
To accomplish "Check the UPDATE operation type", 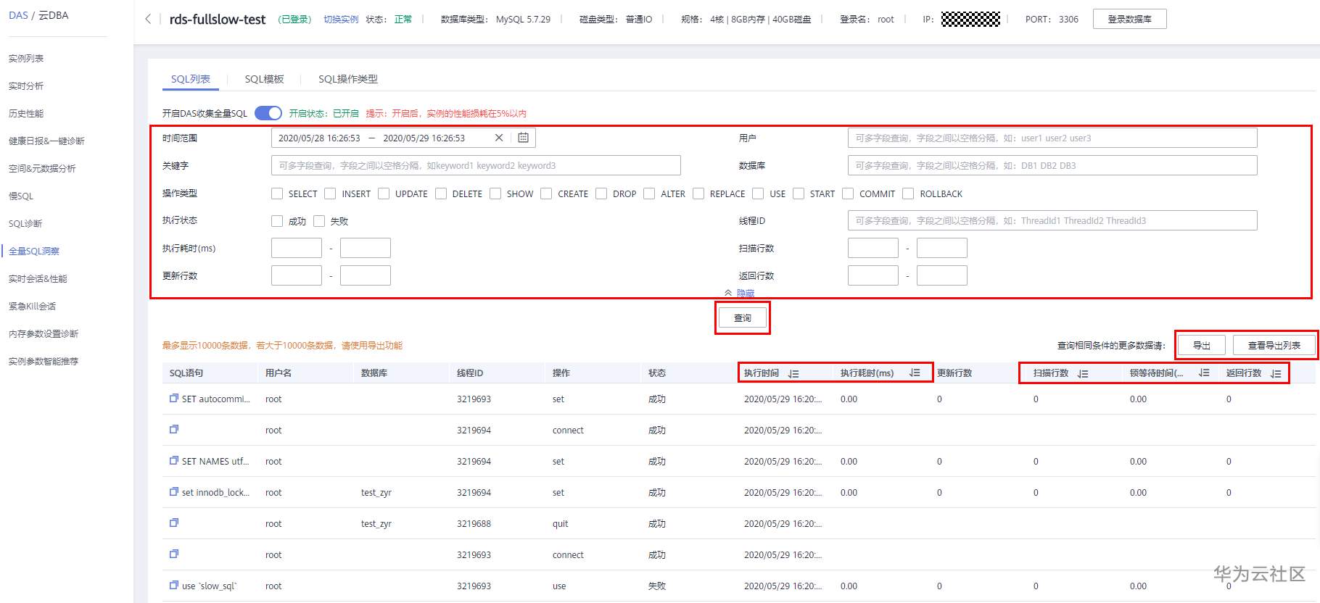I will (x=384, y=194).
